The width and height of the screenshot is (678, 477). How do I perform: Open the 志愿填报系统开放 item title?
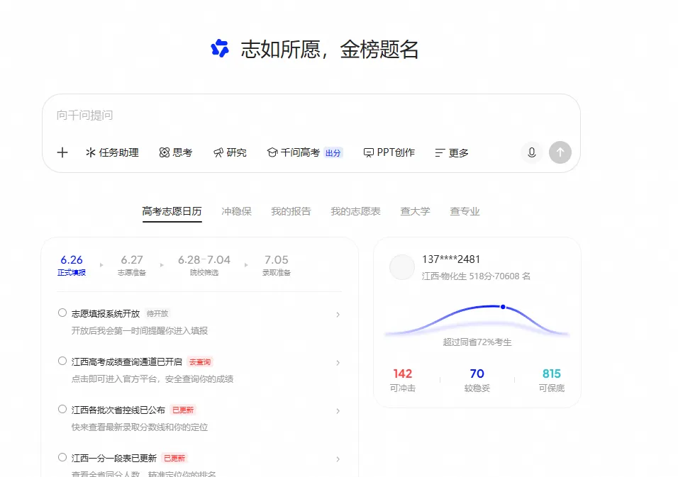point(106,314)
